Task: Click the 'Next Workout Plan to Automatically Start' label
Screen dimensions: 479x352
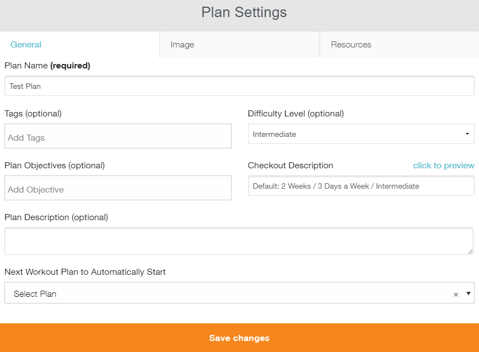Action: point(85,272)
